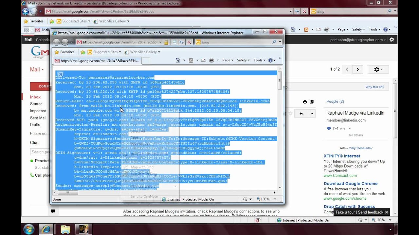Open the Page menu in popup window

tap(228, 60)
